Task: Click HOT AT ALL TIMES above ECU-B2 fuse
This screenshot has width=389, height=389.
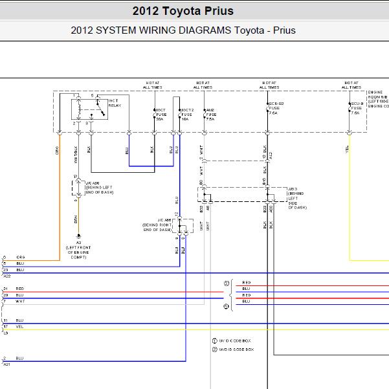Action: [x=269, y=85]
